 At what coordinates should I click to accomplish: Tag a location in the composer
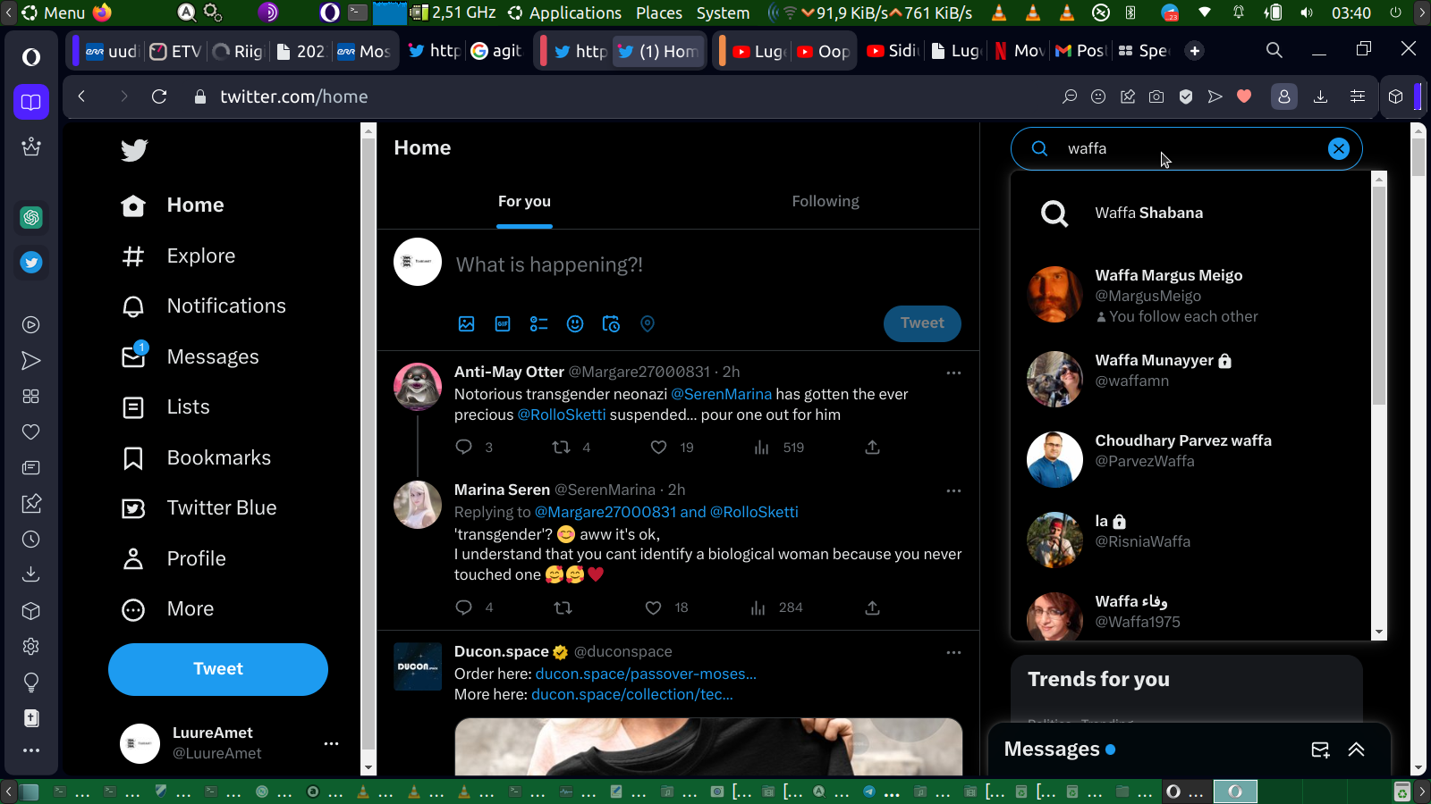point(648,323)
